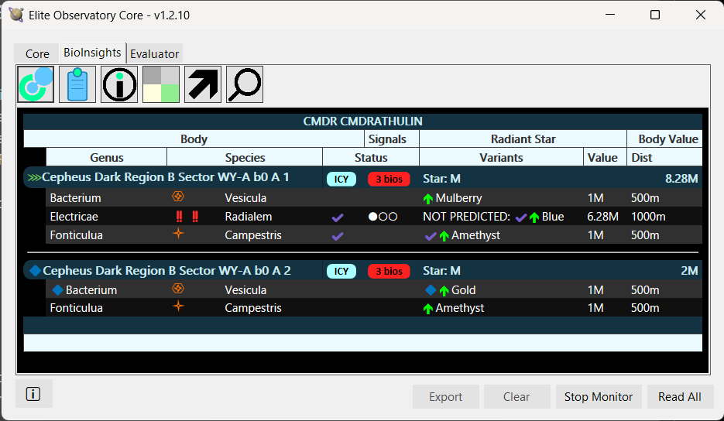The height and width of the screenshot is (421, 724).
Task: Click the blue clipboard toolbar icon
Action: pyautogui.click(x=77, y=84)
